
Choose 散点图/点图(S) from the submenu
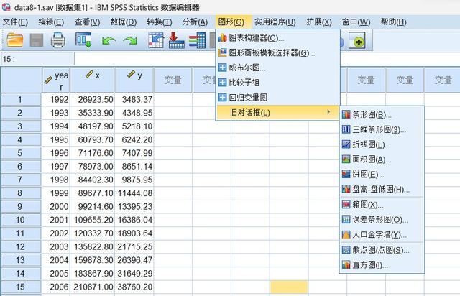pyautogui.click(x=382, y=249)
